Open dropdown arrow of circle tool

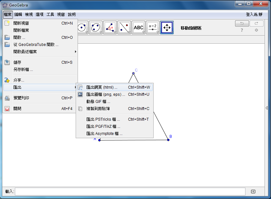(x=86, y=32)
